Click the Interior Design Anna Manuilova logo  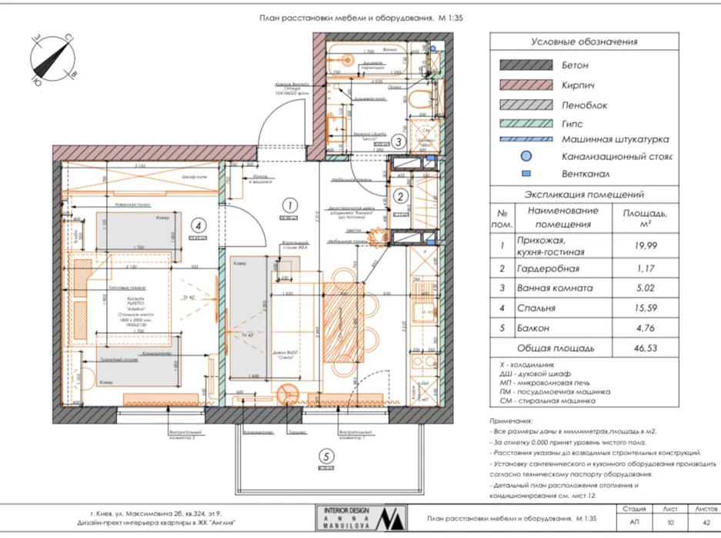(x=362, y=518)
